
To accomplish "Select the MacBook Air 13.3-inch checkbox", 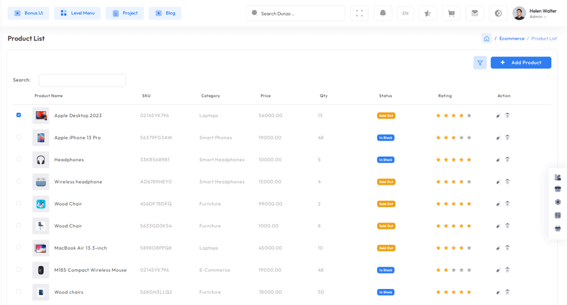I will [19, 247].
